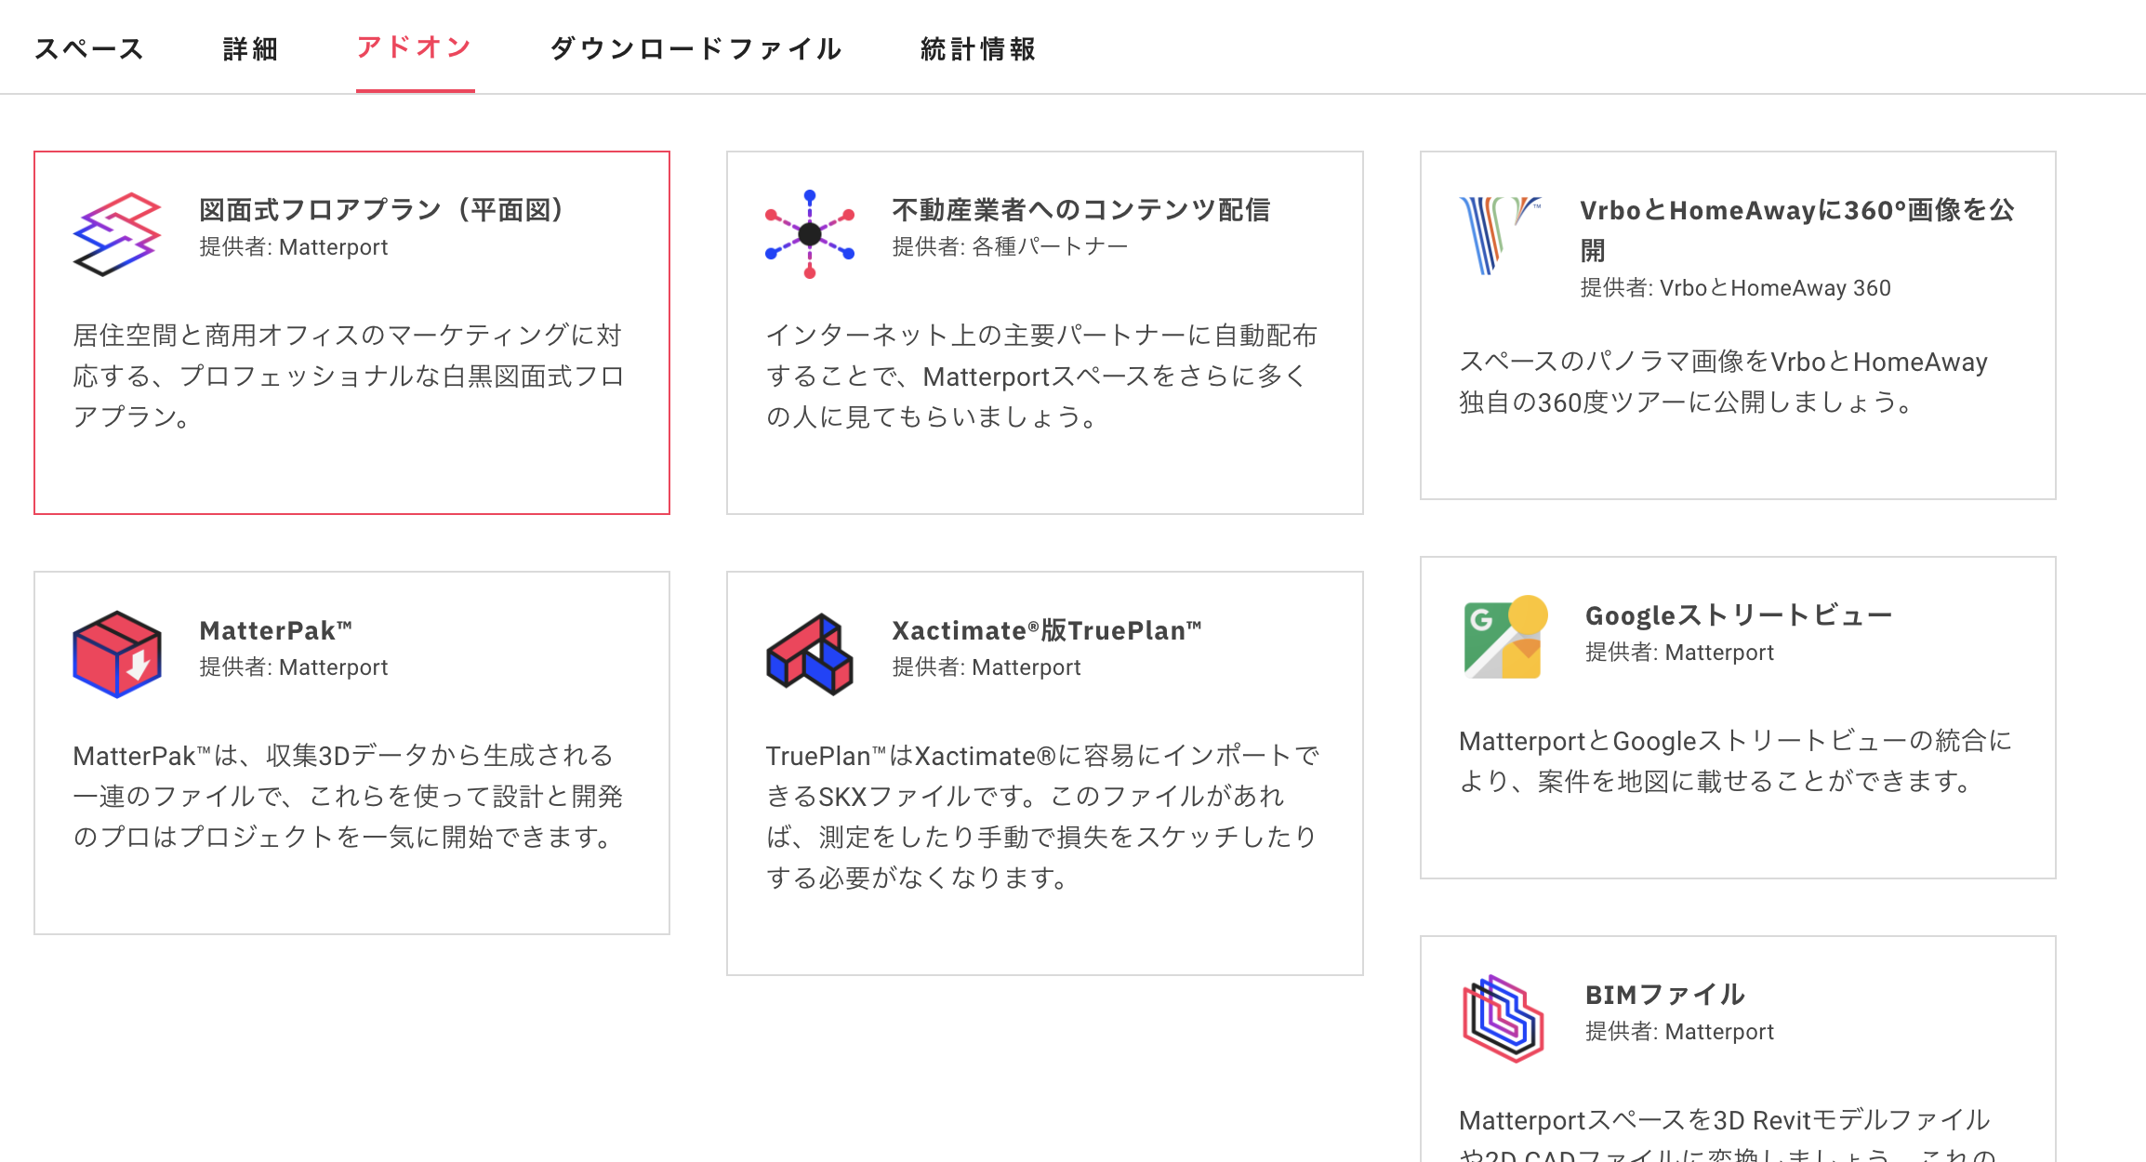Click '提供者: 各種パートナー' provider text
The height and width of the screenshot is (1162, 2146).
pos(1010,246)
